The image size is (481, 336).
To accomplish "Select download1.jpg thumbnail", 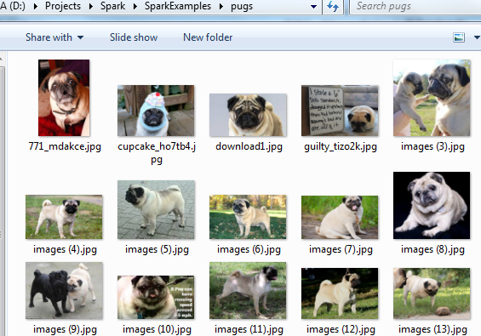I will 248,115.
